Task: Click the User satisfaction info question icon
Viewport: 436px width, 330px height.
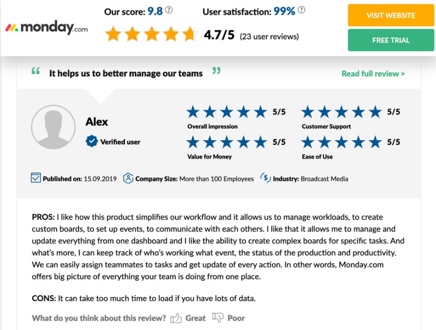Action: pyautogui.click(x=301, y=11)
